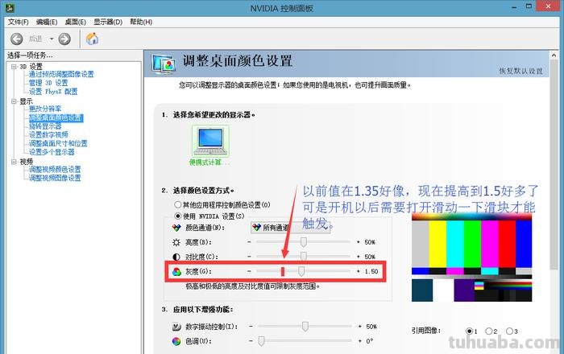Click the Forward arrow toolbar button
The image size is (564, 354).
[64, 39]
